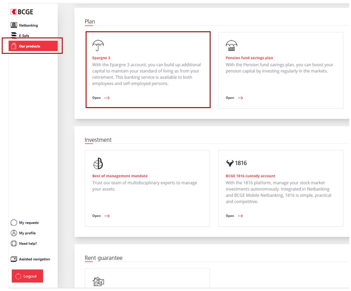Viewport: 351px width, 291px height.
Task: Click the umbrella with bars Pension fund icon
Action: pyautogui.click(x=231, y=45)
